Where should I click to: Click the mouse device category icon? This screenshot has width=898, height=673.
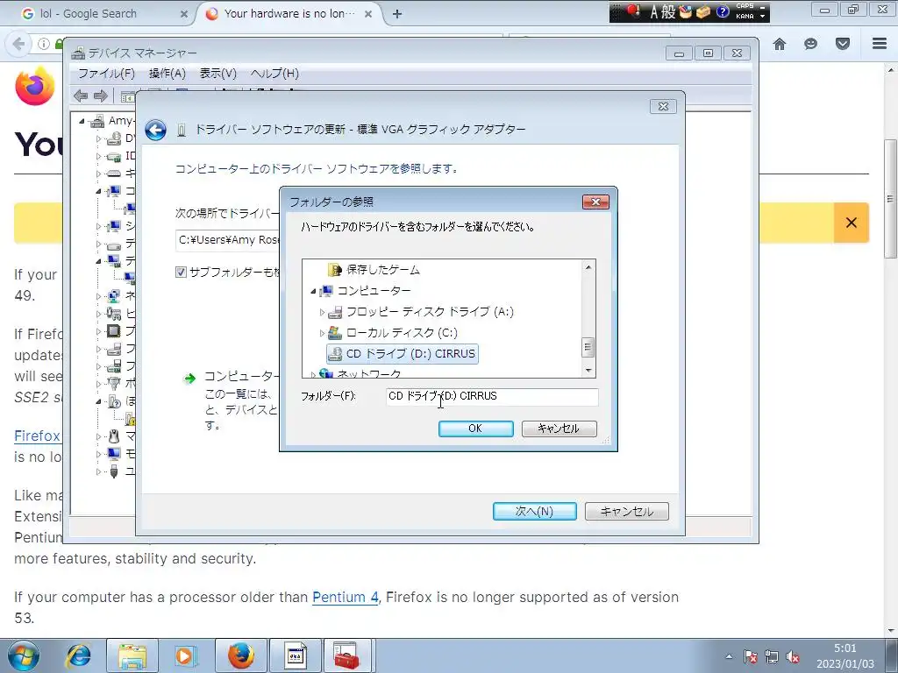tap(114, 436)
